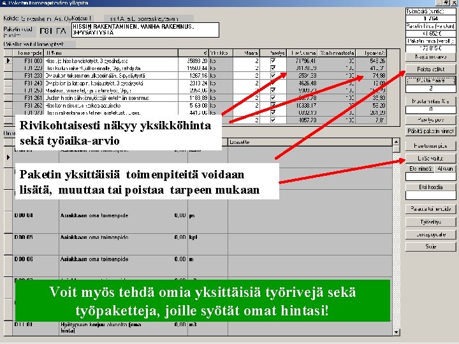This screenshot has height=344, width=459.
Task: Click the 'Muuta määrä' button
Action: [x=430, y=80]
